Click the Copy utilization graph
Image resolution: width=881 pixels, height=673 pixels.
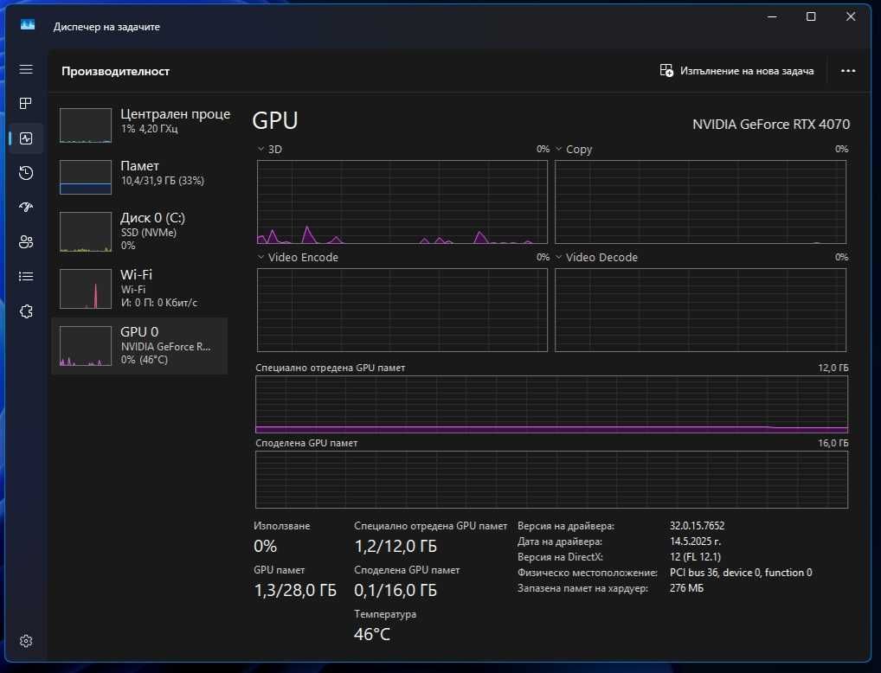[x=701, y=202]
